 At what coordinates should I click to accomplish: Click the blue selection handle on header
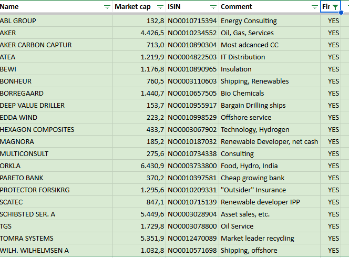(x=342, y=13)
